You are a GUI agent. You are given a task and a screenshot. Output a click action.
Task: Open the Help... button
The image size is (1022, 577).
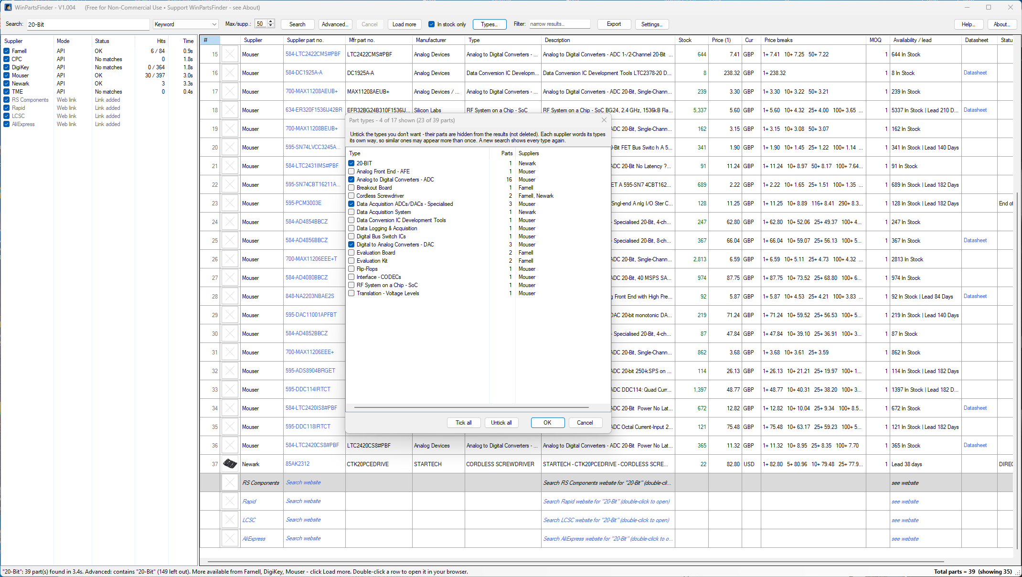pos(968,24)
